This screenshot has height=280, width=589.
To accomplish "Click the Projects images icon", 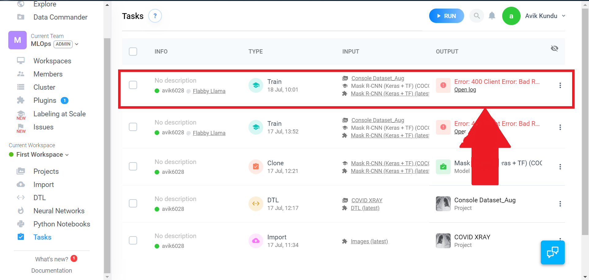I will point(21,171).
